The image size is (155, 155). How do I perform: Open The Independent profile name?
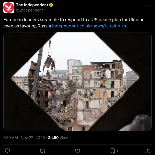click(32, 5)
